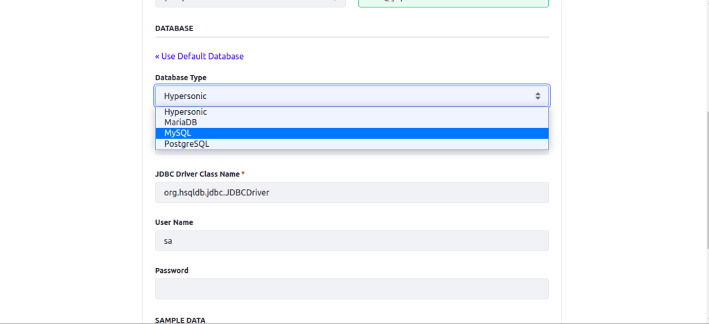This screenshot has height=324, width=709.
Task: Focus the green-bordered field at top right
Action: pyautogui.click(x=453, y=3)
